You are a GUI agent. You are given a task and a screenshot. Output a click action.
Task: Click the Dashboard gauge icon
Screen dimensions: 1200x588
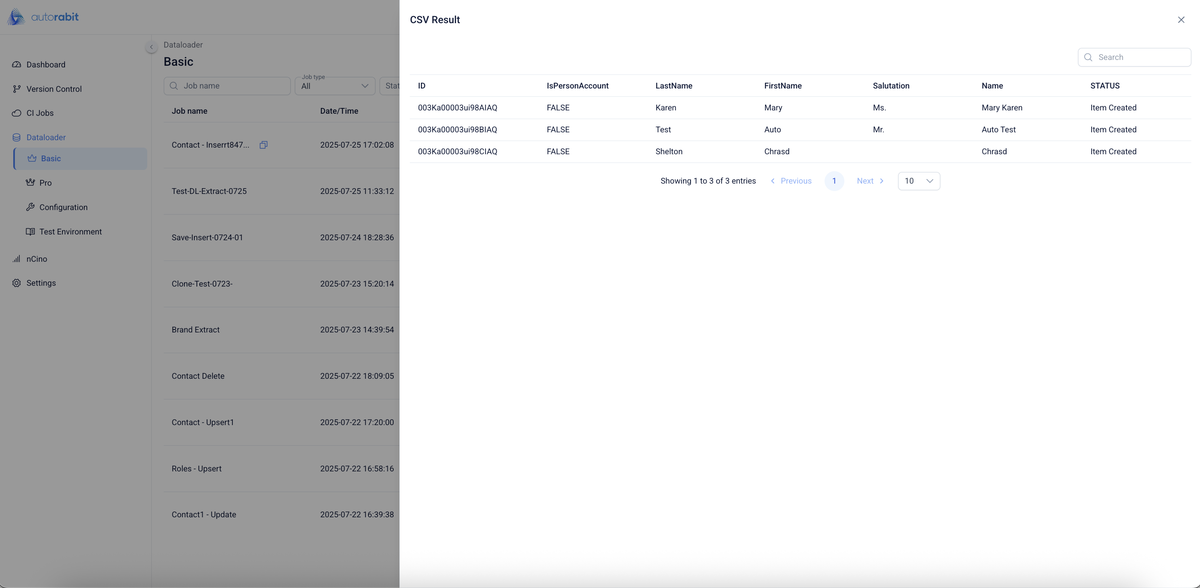(17, 64)
